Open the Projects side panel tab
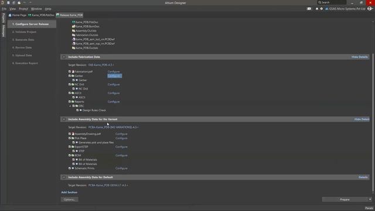This screenshot has width=375, height=211. click(x=4, y=18)
